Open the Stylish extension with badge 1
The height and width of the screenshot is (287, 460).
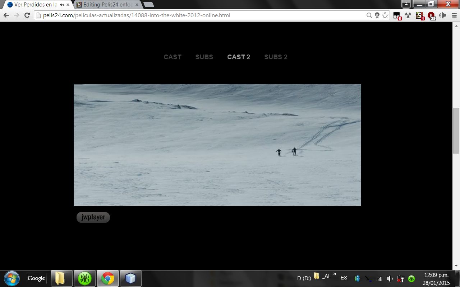point(420,15)
